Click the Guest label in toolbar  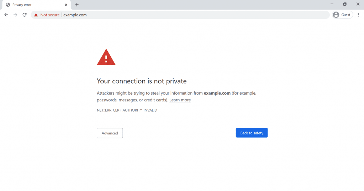pyautogui.click(x=345, y=15)
